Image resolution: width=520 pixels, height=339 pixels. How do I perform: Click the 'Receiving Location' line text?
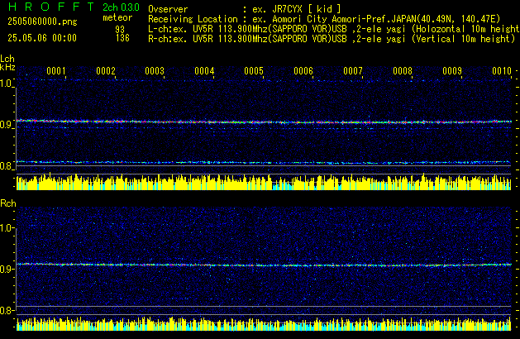coord(324,19)
